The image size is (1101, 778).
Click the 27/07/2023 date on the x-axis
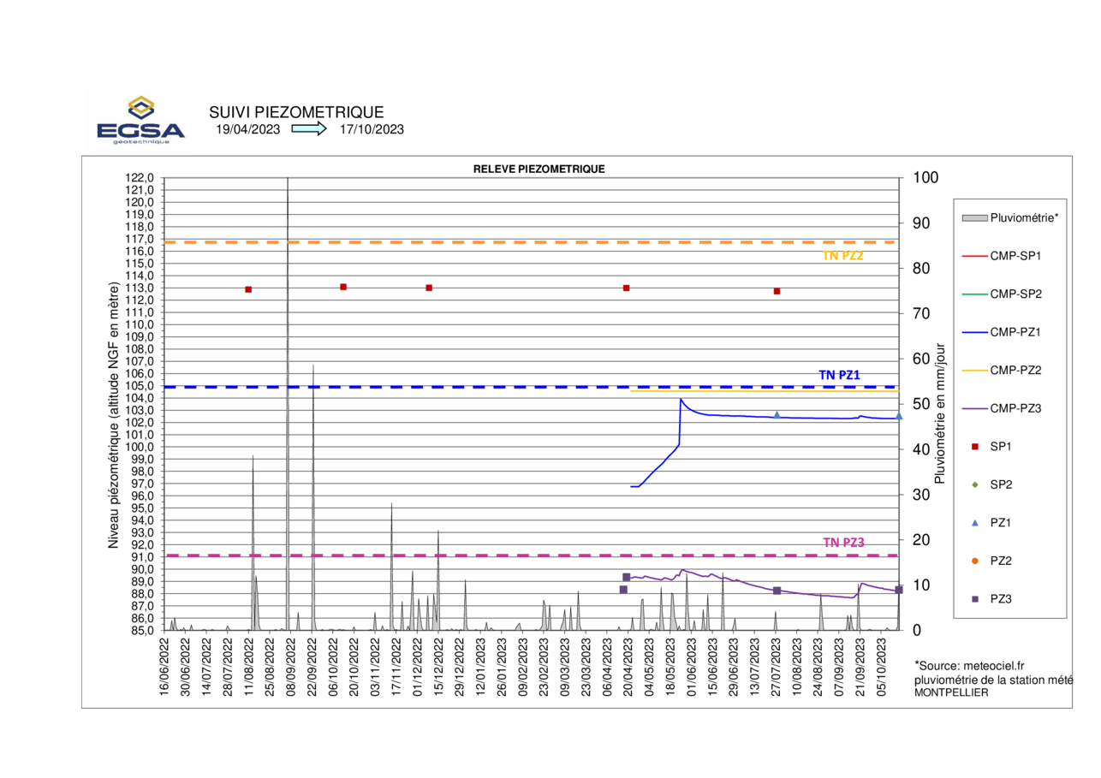[x=777, y=666]
